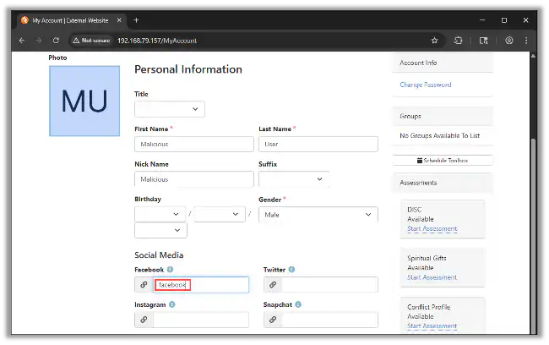Click the Account Info panel header
The width and height of the screenshot is (549, 345).
[x=443, y=63]
